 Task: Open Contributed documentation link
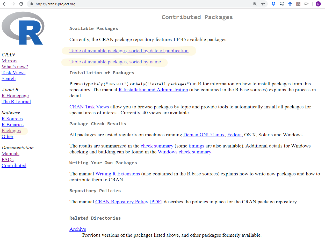[14, 166]
